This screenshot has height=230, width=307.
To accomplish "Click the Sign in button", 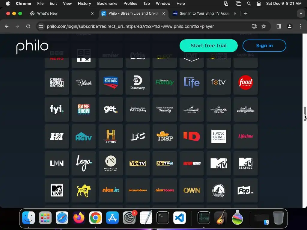I will coord(264,46).
